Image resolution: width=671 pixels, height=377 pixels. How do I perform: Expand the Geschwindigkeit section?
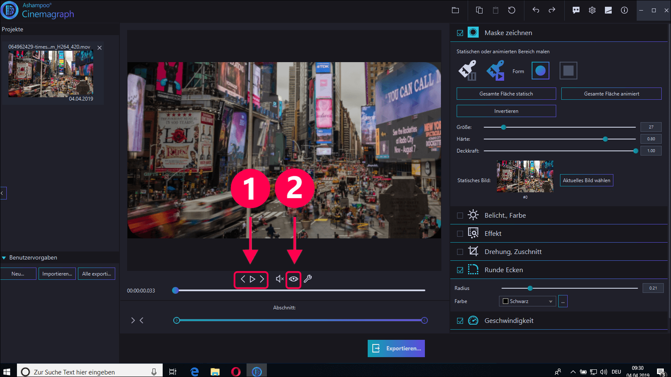click(559, 321)
